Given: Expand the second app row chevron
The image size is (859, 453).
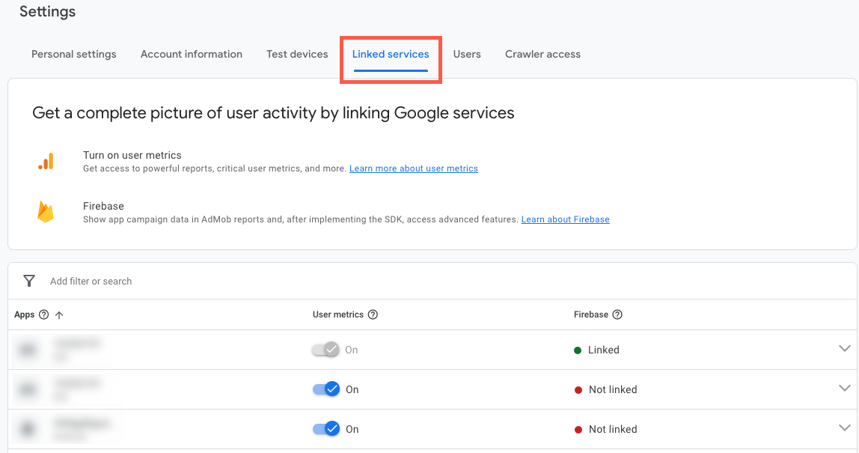Looking at the screenshot, I should click(x=845, y=389).
